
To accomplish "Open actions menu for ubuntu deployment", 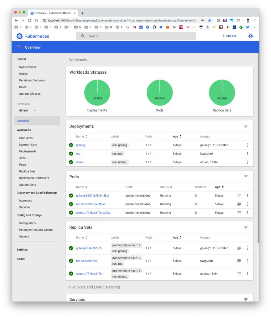I will click(248, 162).
